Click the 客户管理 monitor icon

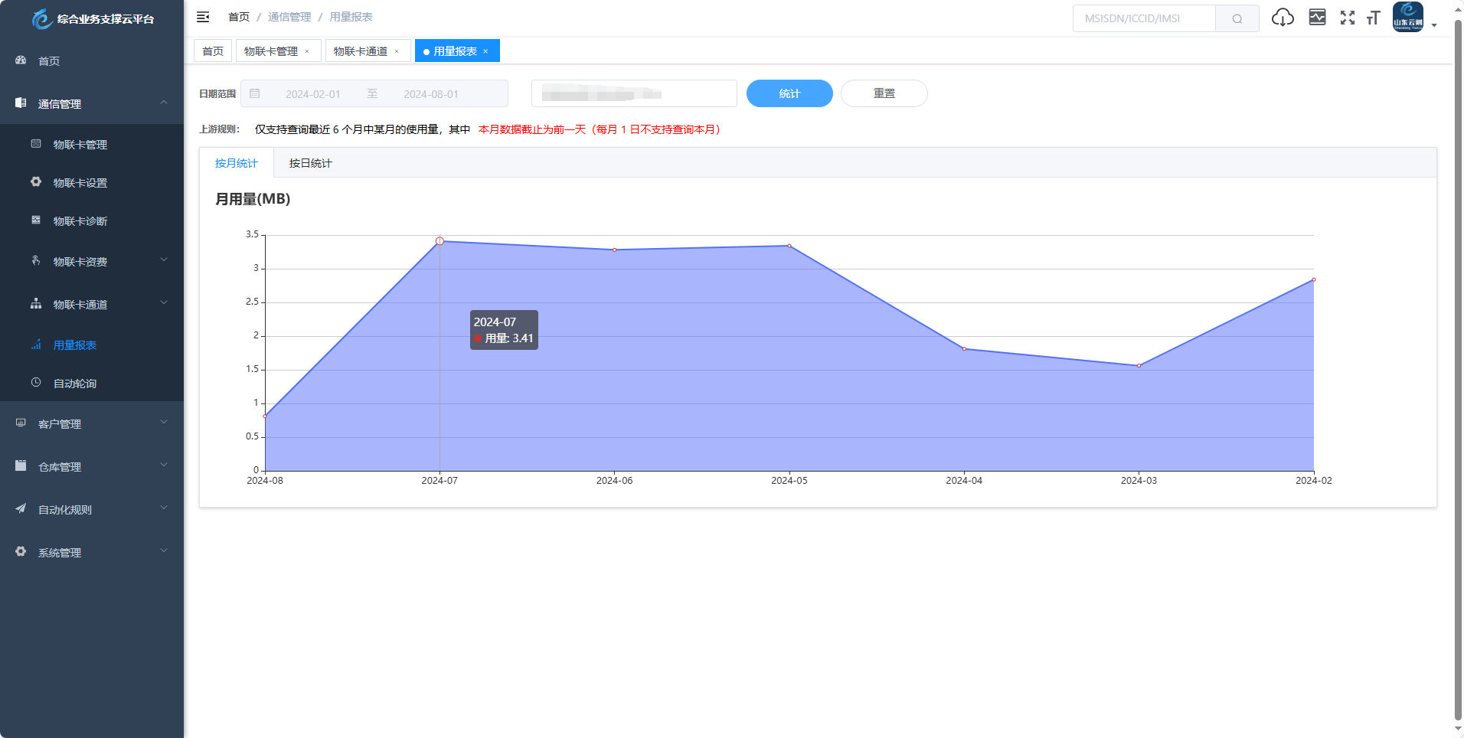[x=21, y=423]
